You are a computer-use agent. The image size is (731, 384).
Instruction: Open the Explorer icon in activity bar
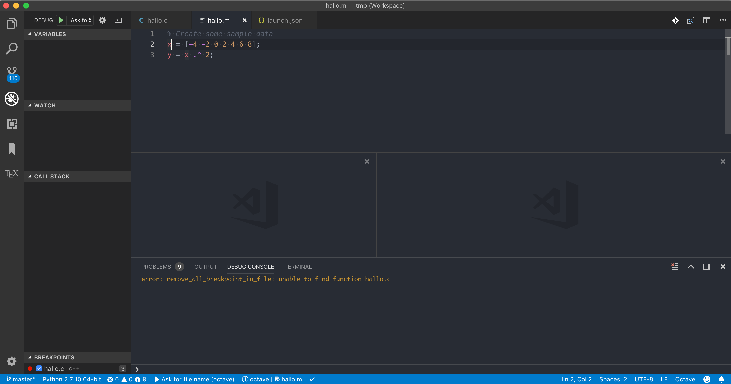click(12, 23)
